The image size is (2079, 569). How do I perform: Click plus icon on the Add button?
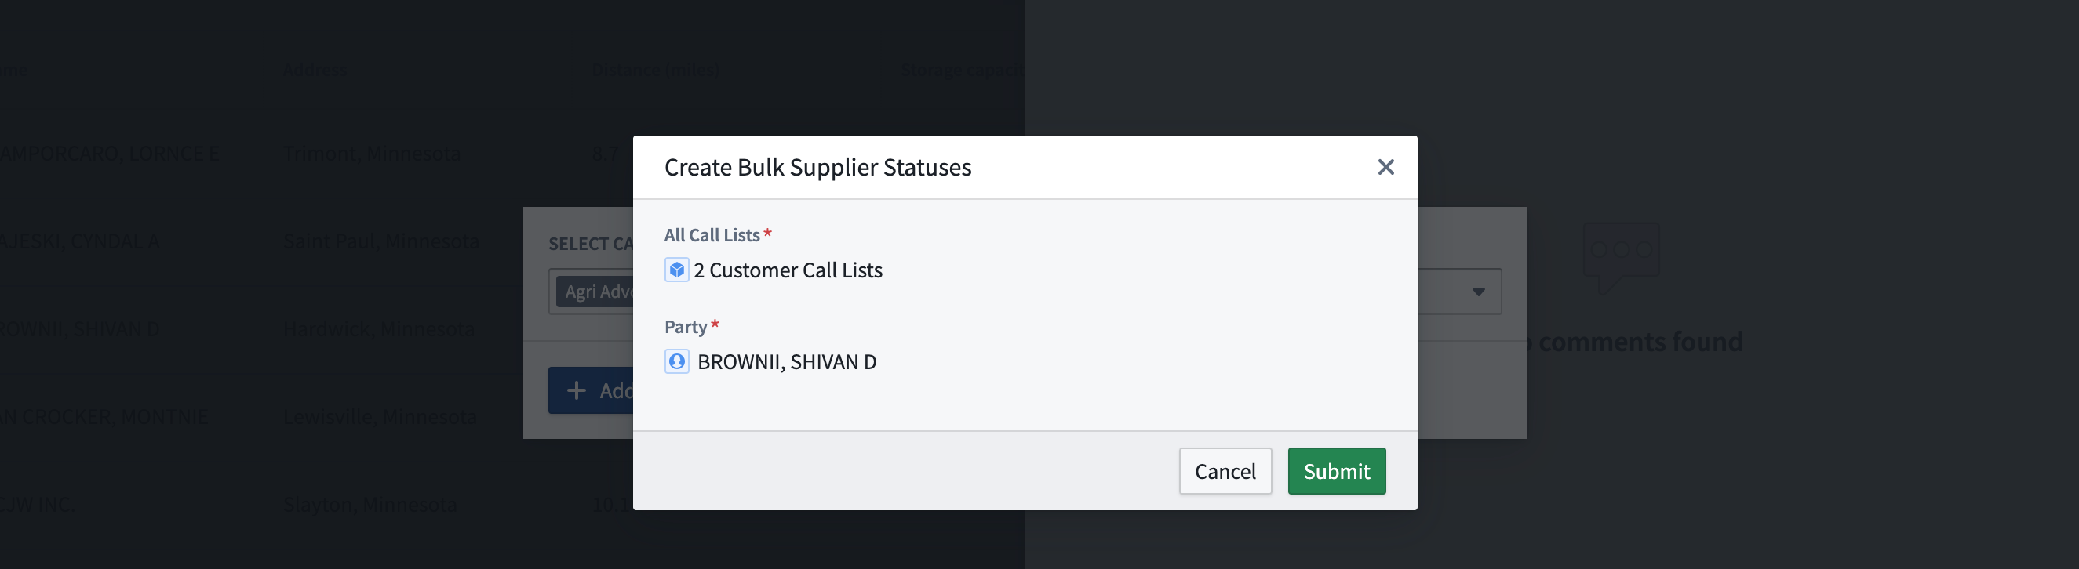pyautogui.click(x=577, y=391)
